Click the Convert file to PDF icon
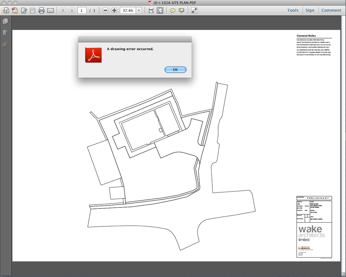346x277 pixels. 15,10
